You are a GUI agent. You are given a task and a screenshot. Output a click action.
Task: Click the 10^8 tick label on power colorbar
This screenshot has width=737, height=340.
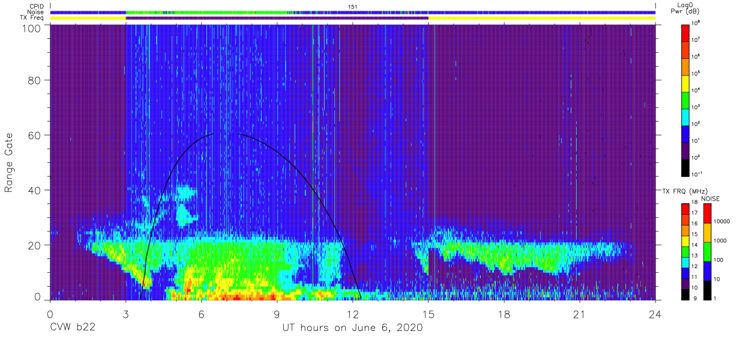(x=697, y=22)
